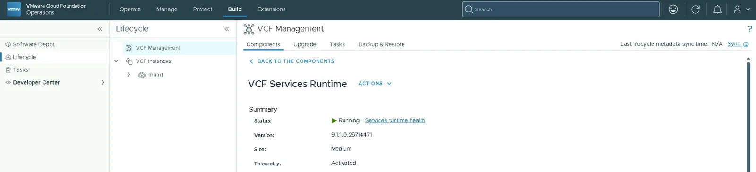Click the Sync link
Viewport: 756px width, 172px height.
(x=734, y=44)
